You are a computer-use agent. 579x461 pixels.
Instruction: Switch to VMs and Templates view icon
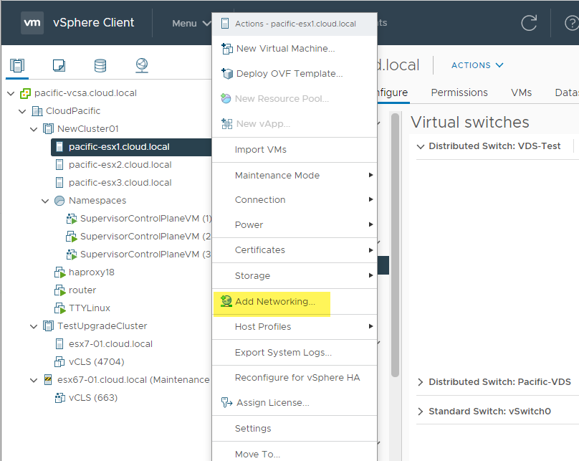pyautogui.click(x=59, y=65)
